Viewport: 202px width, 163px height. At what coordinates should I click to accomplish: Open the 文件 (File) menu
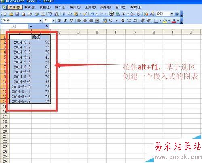15,7
